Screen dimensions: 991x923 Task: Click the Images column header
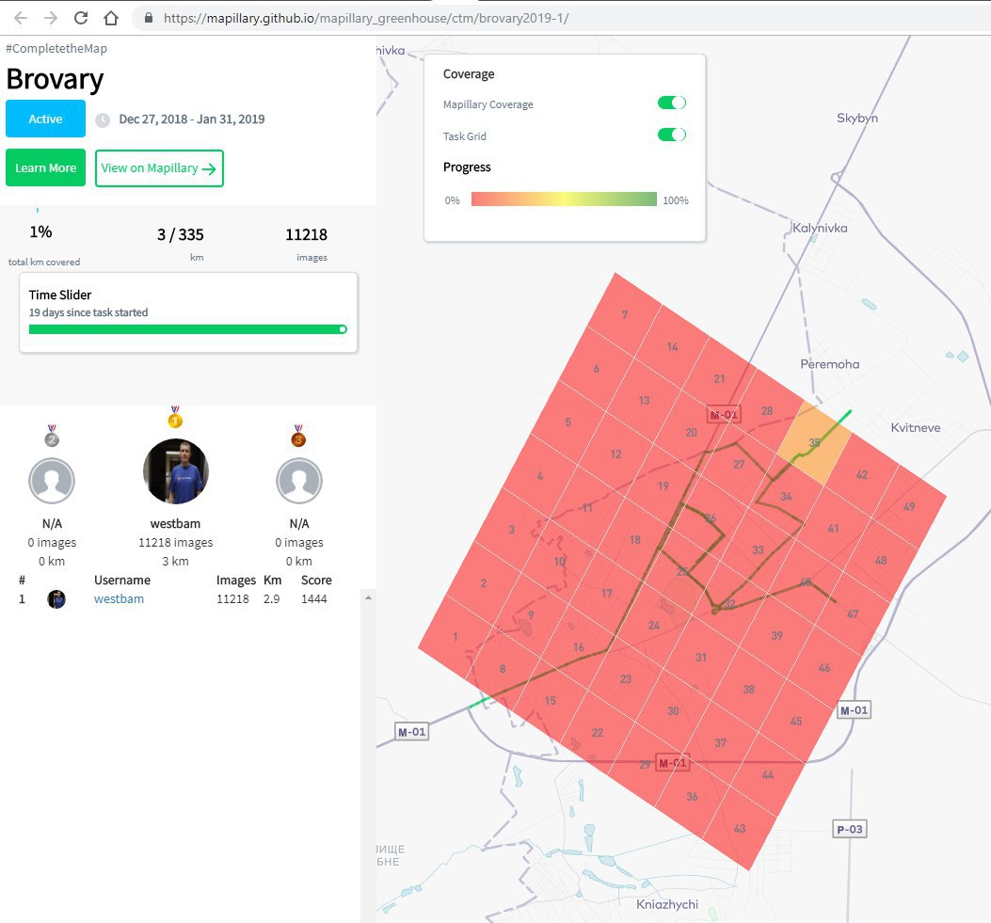(x=235, y=580)
